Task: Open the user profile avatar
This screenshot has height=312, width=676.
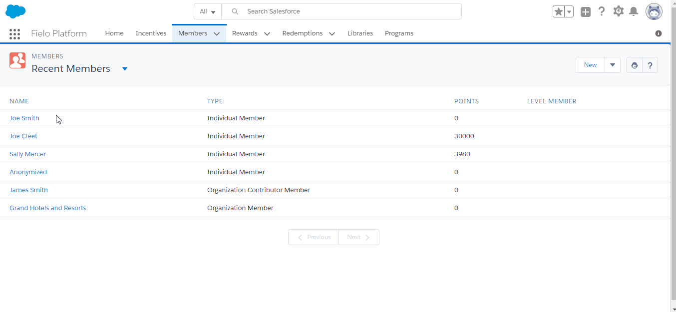Action: click(654, 11)
